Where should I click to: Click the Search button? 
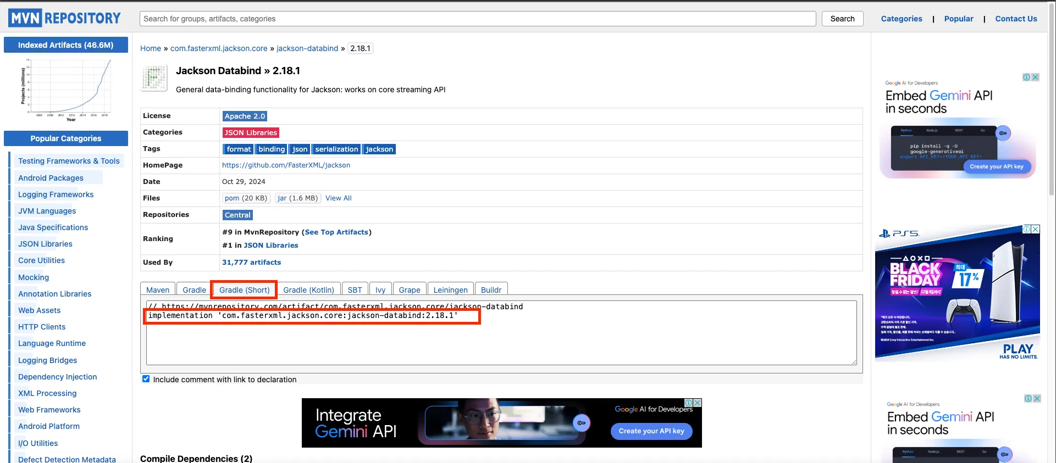pos(842,19)
